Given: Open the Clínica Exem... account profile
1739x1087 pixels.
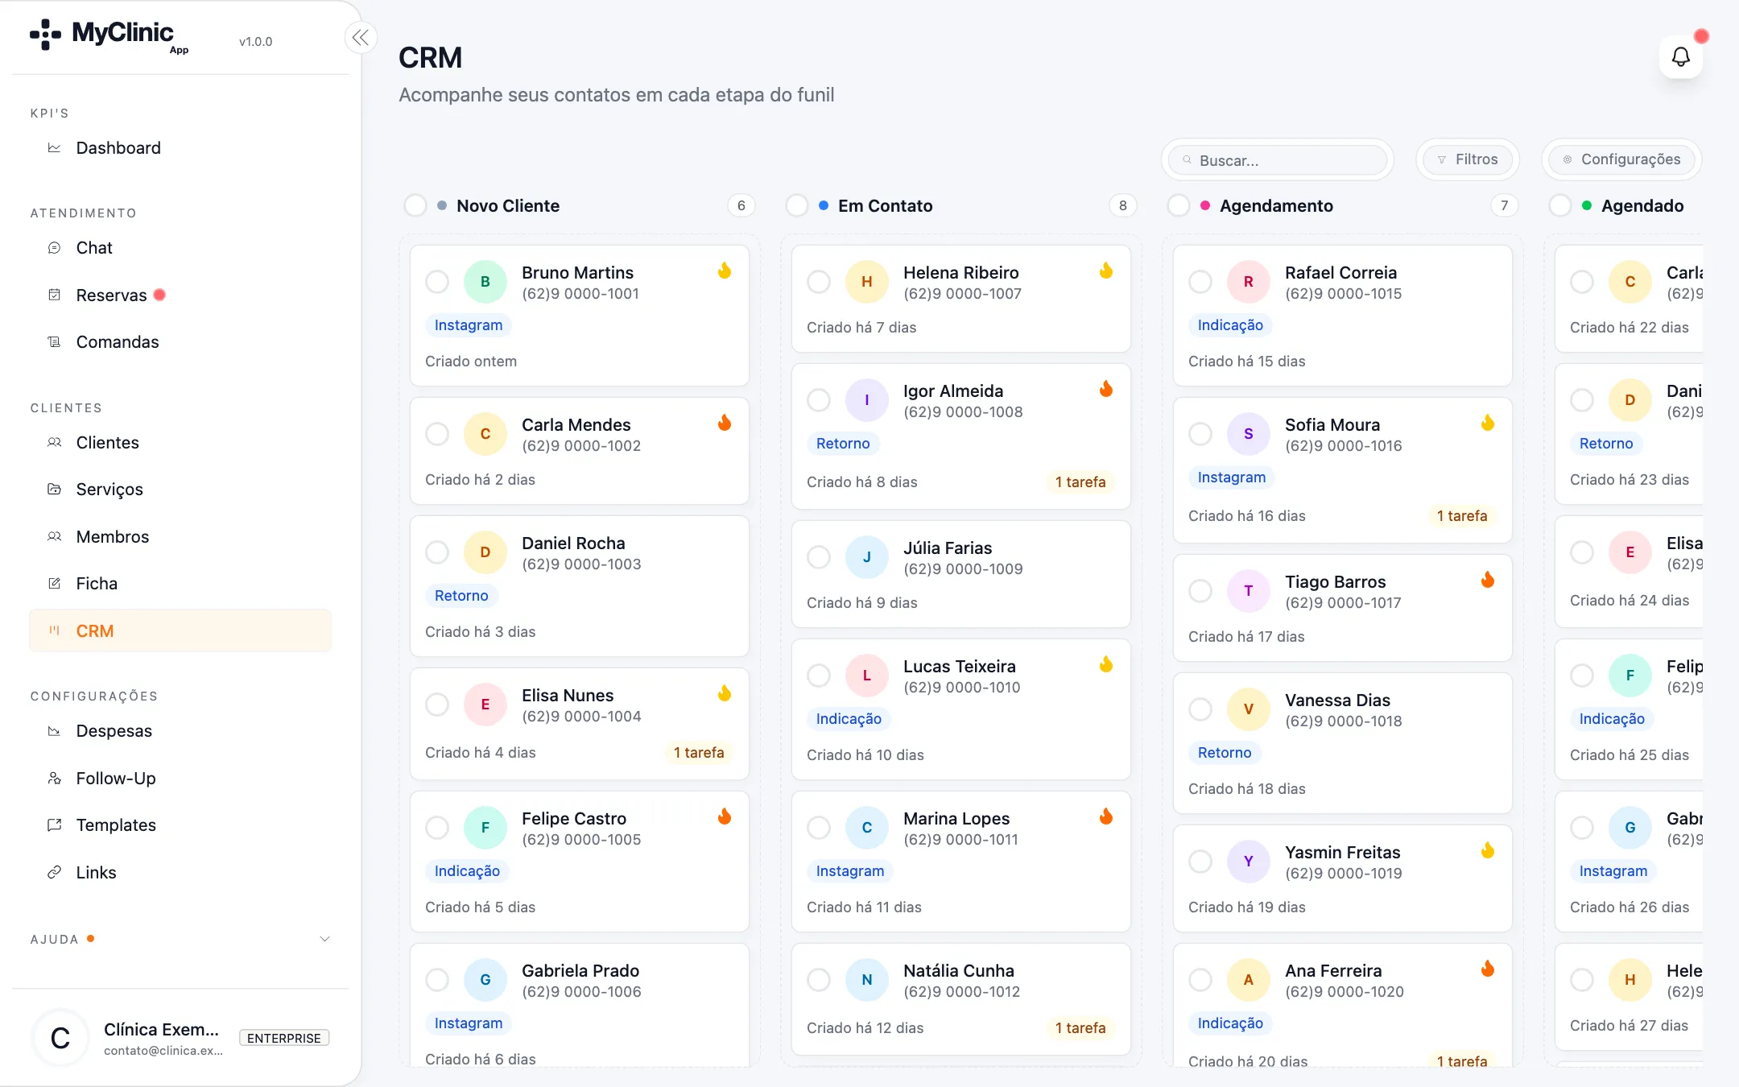Looking at the screenshot, I should point(180,1038).
